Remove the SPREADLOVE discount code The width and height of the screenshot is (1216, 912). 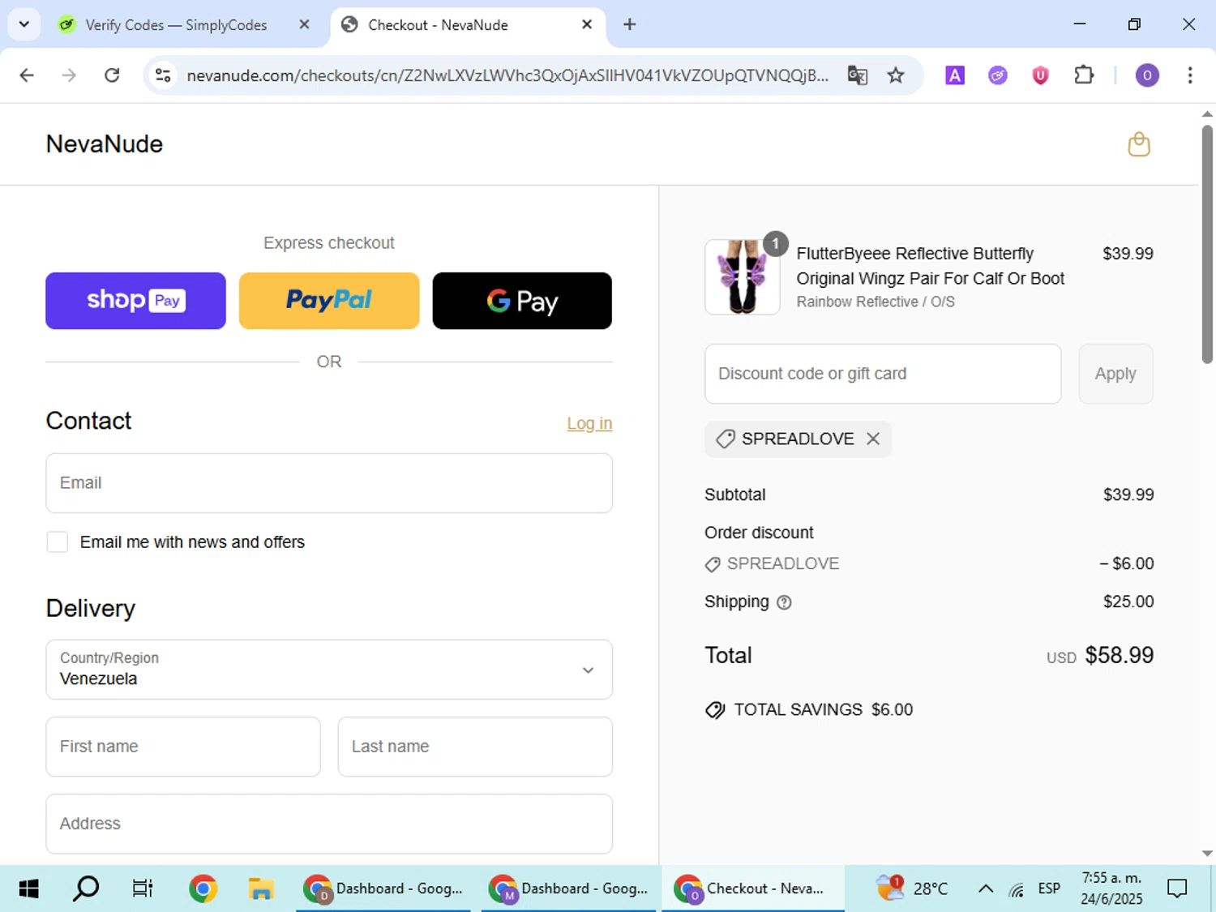873,439
